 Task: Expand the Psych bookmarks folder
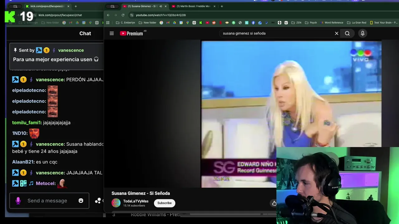[311, 22]
